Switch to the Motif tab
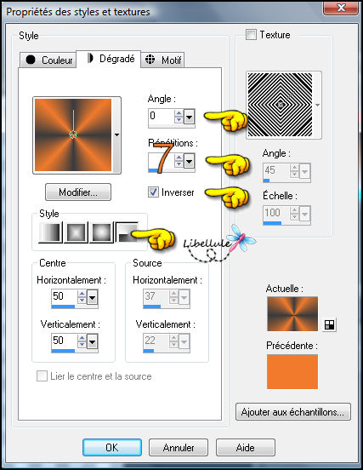The height and width of the screenshot is (470, 363). click(x=162, y=60)
